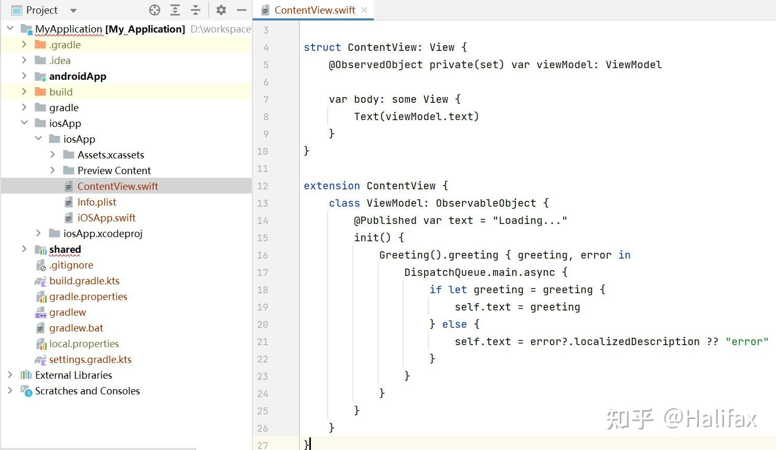This screenshot has height=450, width=776.
Task: Select the gradle.properties file
Action: coord(88,296)
